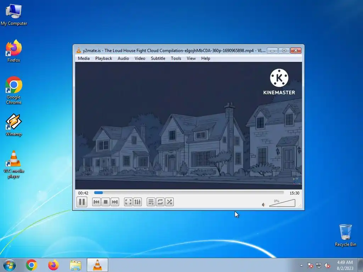
Task: Maximize the VLC window
Action: (x=284, y=50)
